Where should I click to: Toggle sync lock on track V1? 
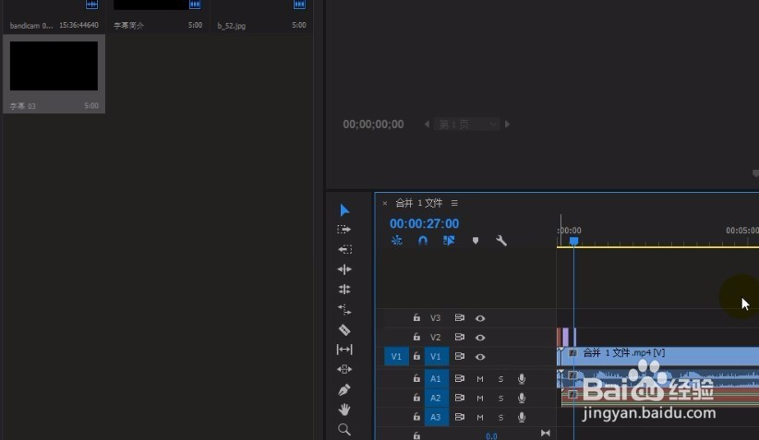(459, 356)
